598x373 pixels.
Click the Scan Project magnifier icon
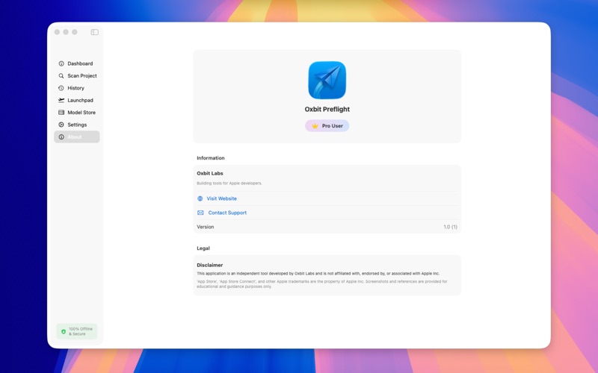(61, 76)
